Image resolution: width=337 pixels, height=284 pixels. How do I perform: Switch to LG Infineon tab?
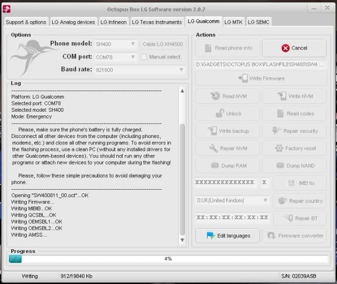114,22
